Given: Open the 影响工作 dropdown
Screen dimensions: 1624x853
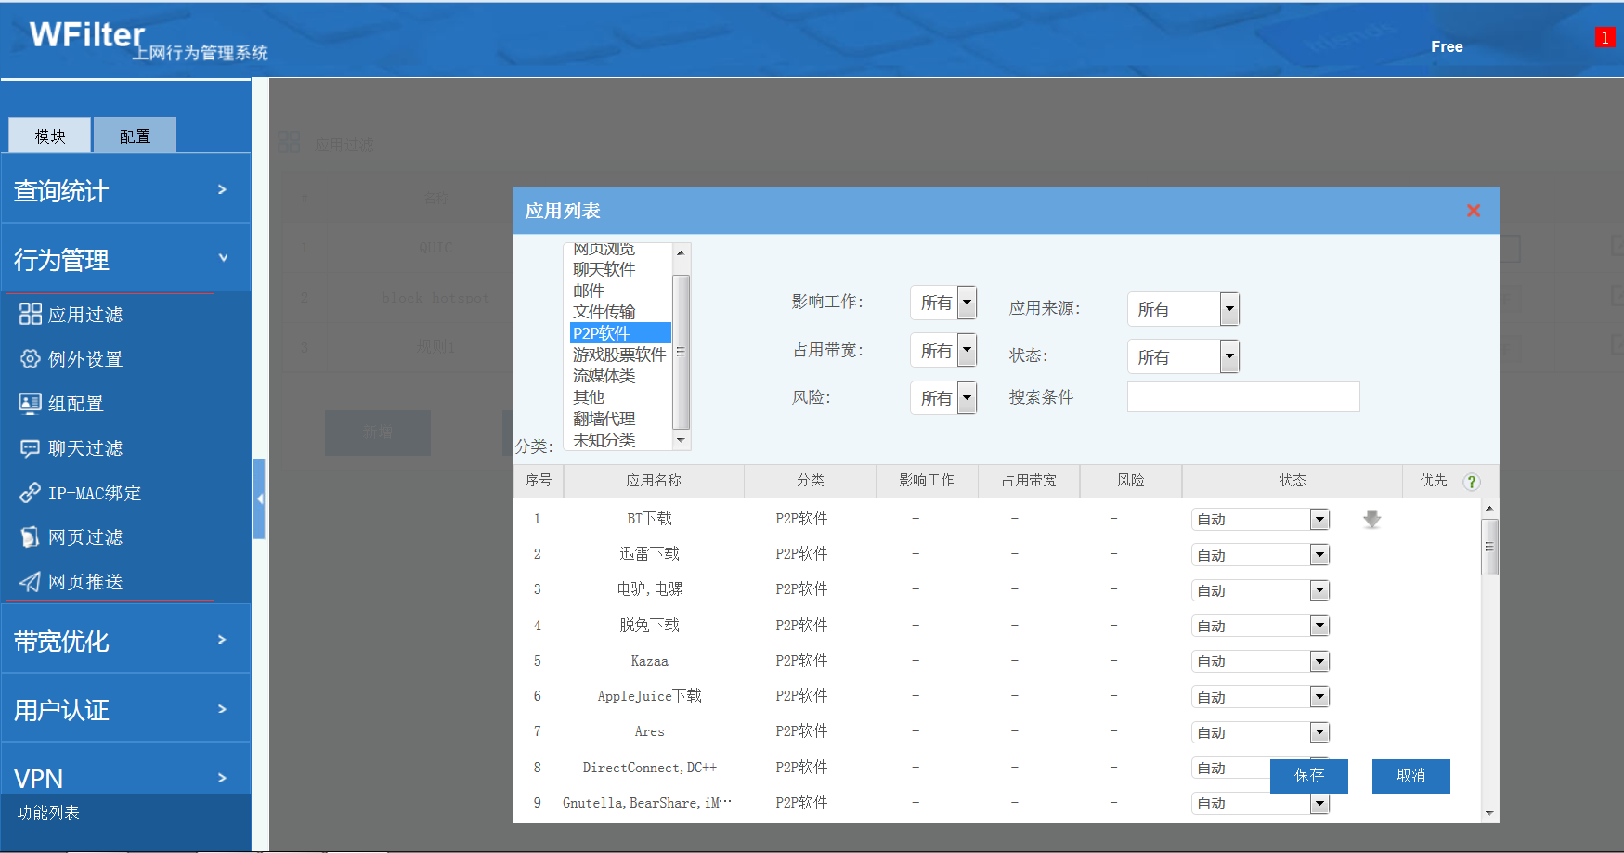Looking at the screenshot, I should point(943,303).
